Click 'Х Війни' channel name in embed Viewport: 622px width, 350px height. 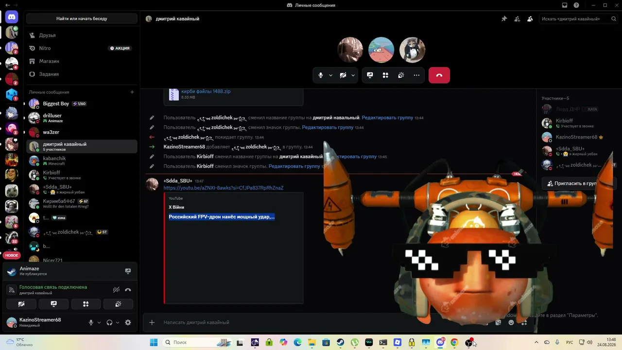coord(176,207)
